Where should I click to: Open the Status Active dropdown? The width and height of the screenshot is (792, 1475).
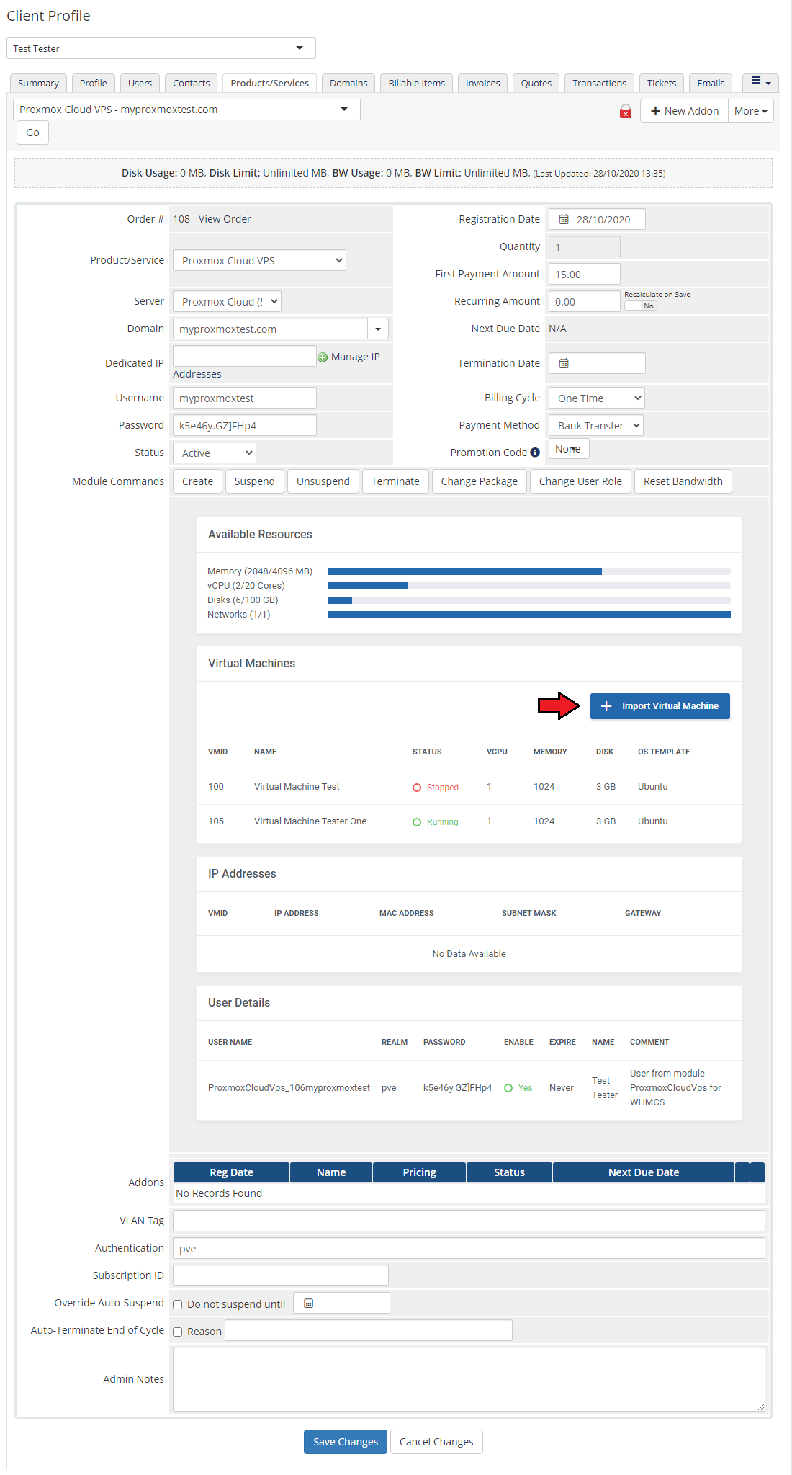point(215,453)
